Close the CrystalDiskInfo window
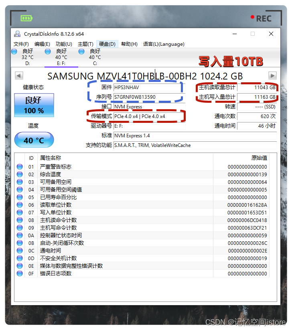Viewport: 292px width, 330px height. [271, 34]
